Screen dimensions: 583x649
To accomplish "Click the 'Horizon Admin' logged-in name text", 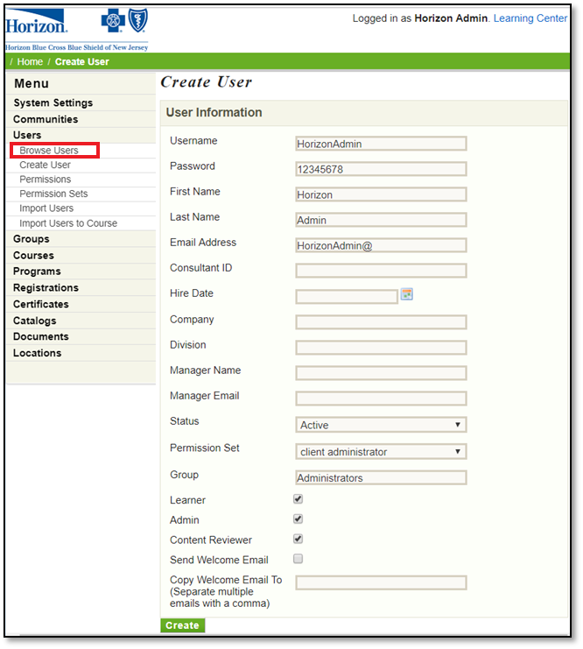I will point(451,18).
